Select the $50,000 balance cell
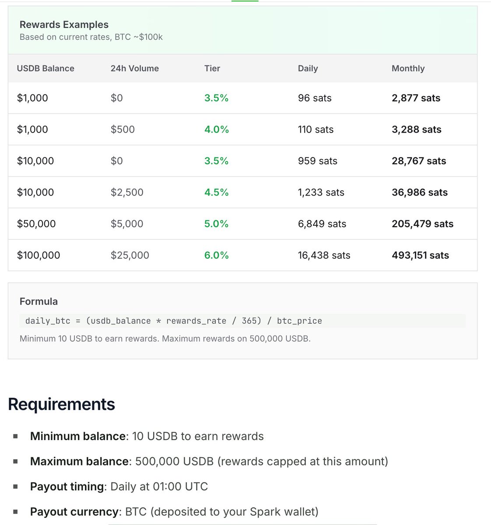This screenshot has height=525, width=491. (36, 224)
